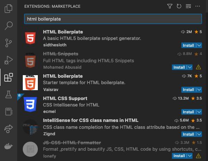Open the Docker view in activity bar
The height and width of the screenshot is (161, 208).
coord(9,146)
